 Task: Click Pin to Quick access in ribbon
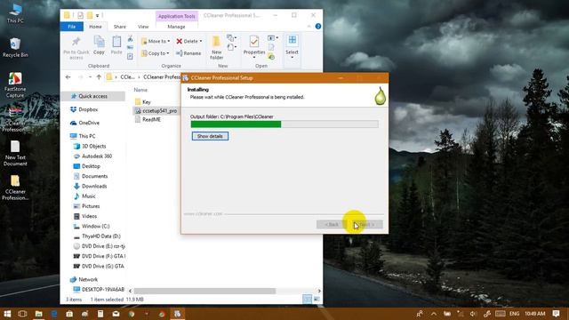tap(76, 48)
